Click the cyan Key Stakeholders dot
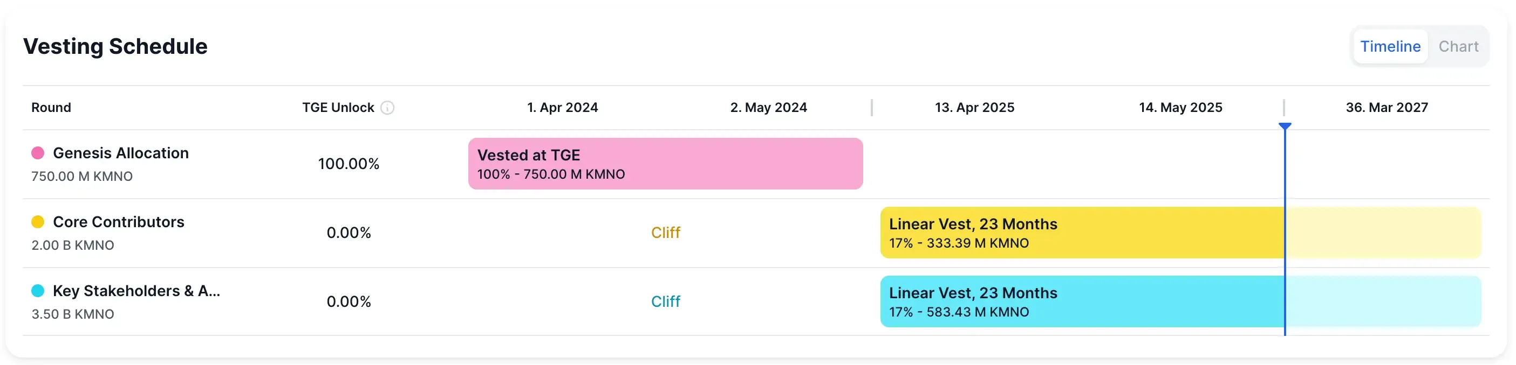The width and height of the screenshot is (1516, 365). (38, 291)
